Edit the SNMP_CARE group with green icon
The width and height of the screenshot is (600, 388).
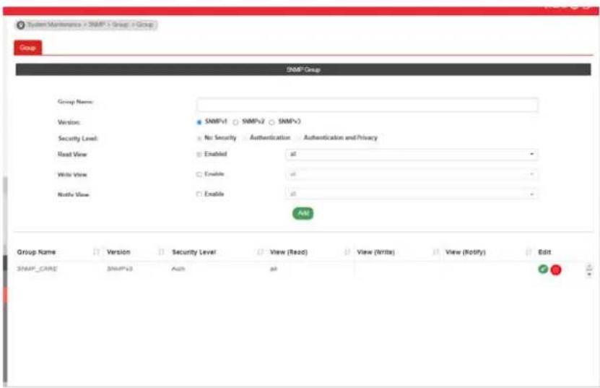[x=543, y=270]
